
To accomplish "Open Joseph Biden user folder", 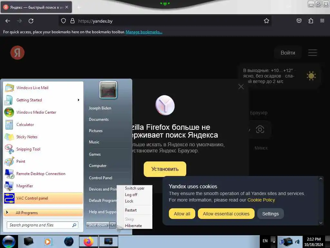I will coord(100,108).
